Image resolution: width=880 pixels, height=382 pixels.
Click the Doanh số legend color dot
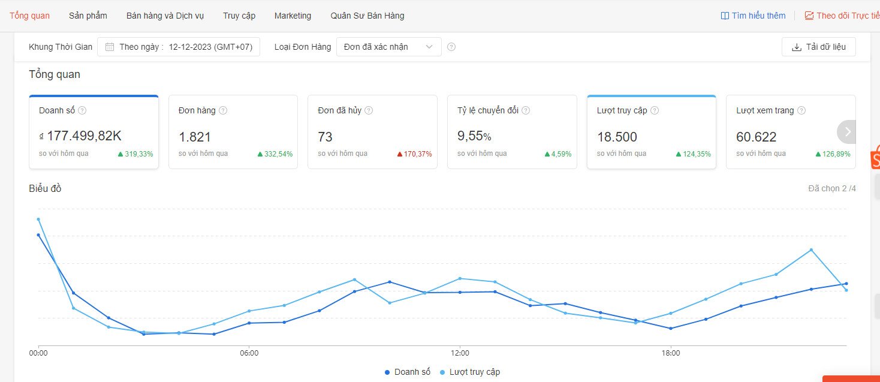[388, 372]
